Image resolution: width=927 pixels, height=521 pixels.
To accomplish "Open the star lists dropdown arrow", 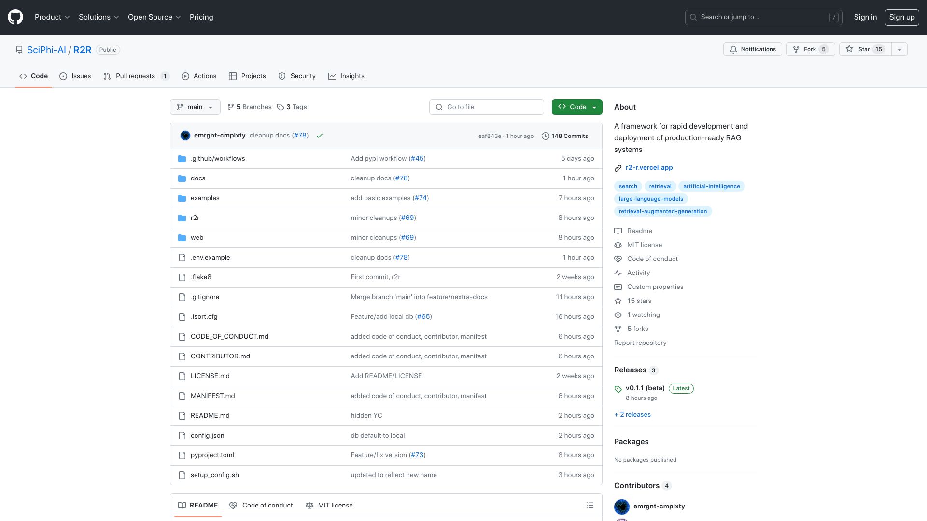I will [899, 49].
